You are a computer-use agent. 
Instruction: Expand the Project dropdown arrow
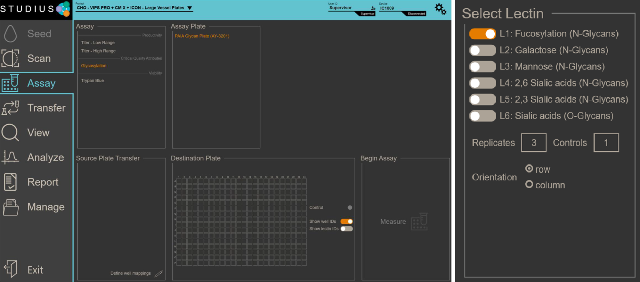click(190, 8)
